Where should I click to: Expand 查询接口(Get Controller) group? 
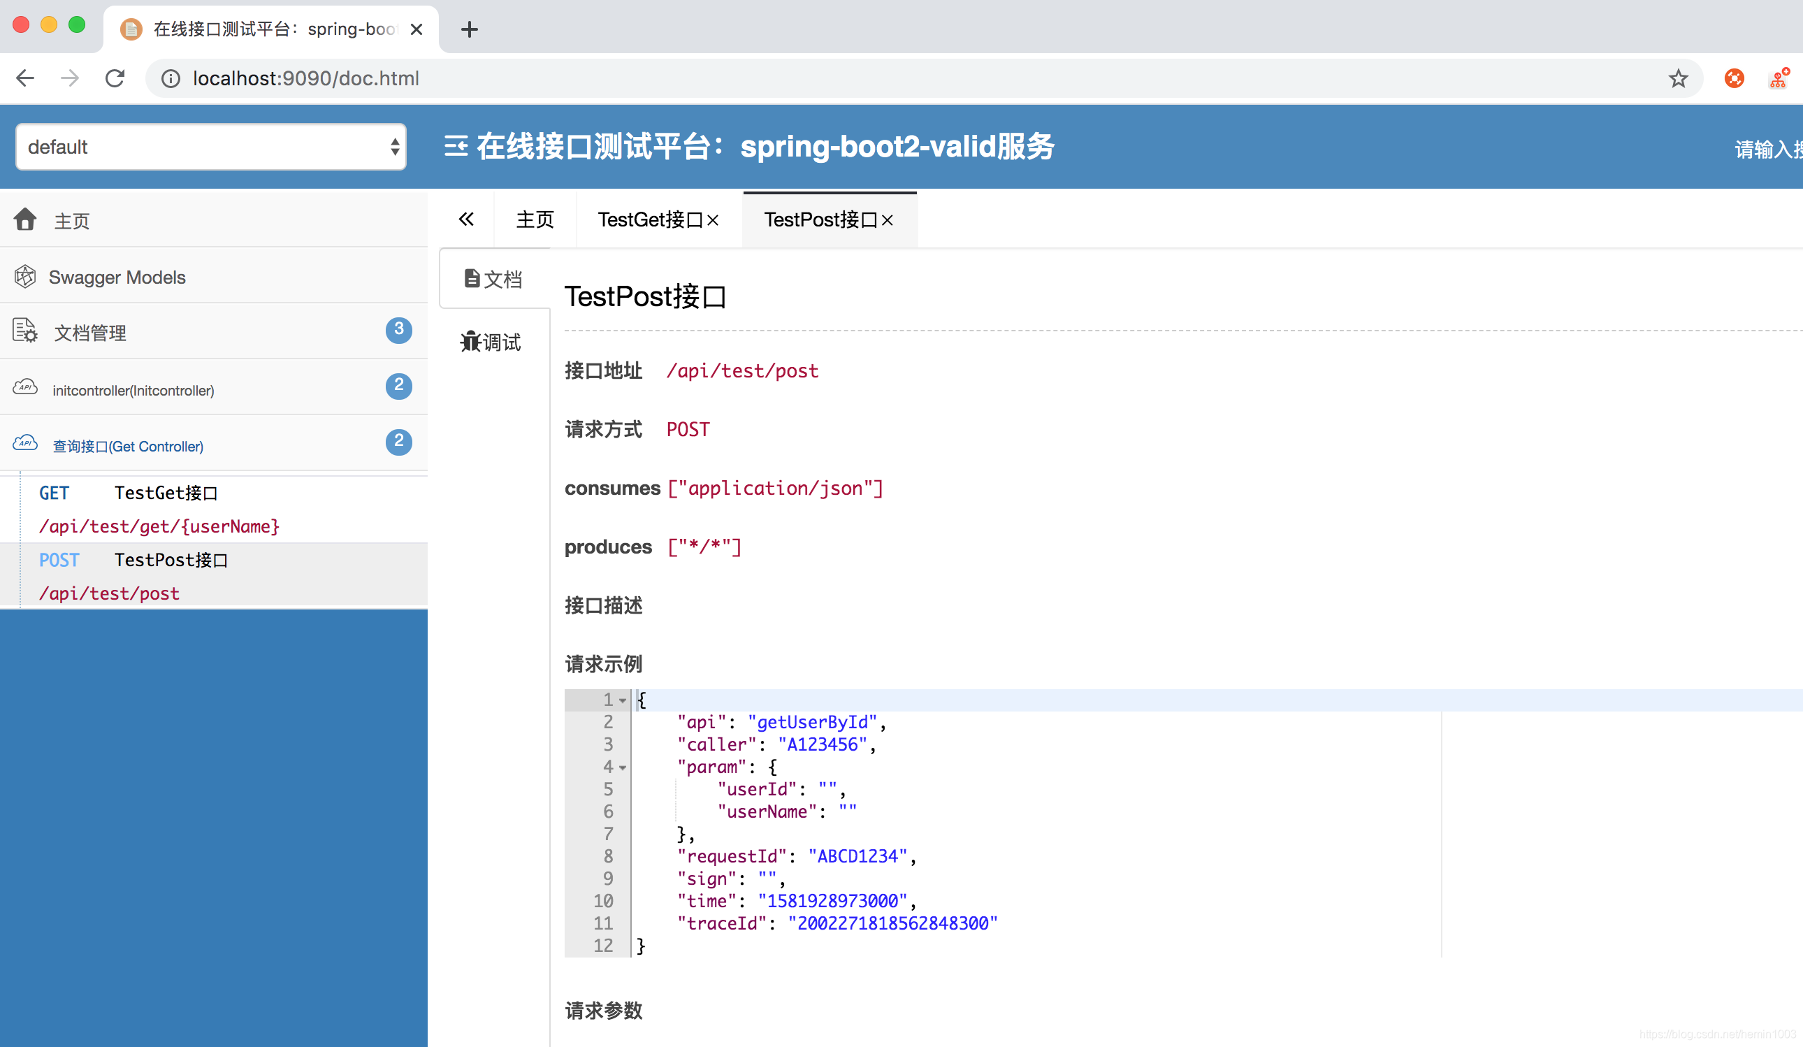tap(128, 446)
